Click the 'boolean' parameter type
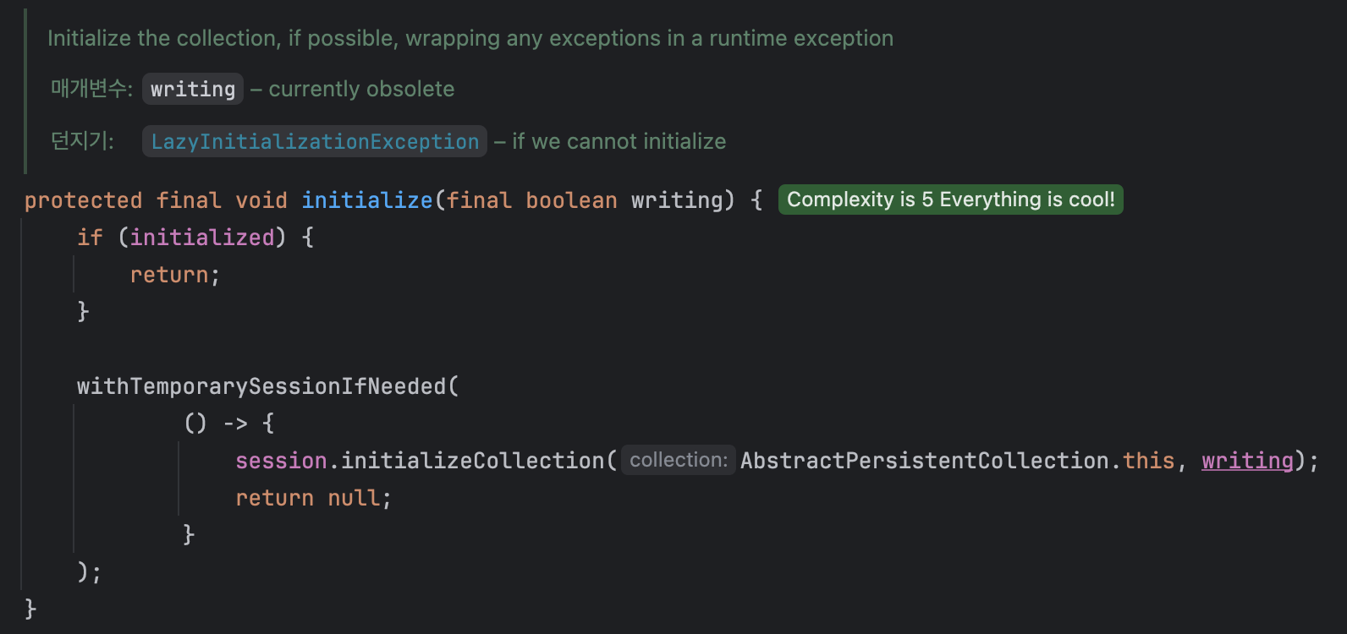Screen dimensions: 1347x634 [x=571, y=200]
